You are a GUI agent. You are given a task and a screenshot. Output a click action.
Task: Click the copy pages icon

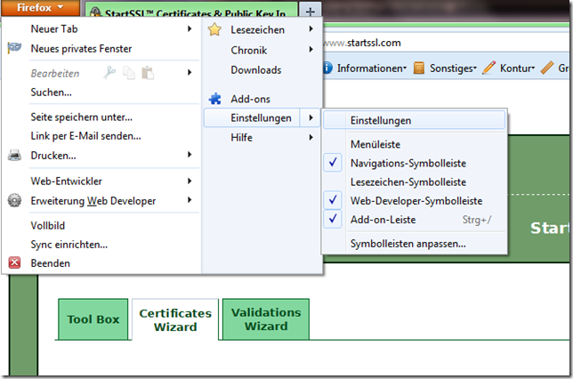[129, 73]
